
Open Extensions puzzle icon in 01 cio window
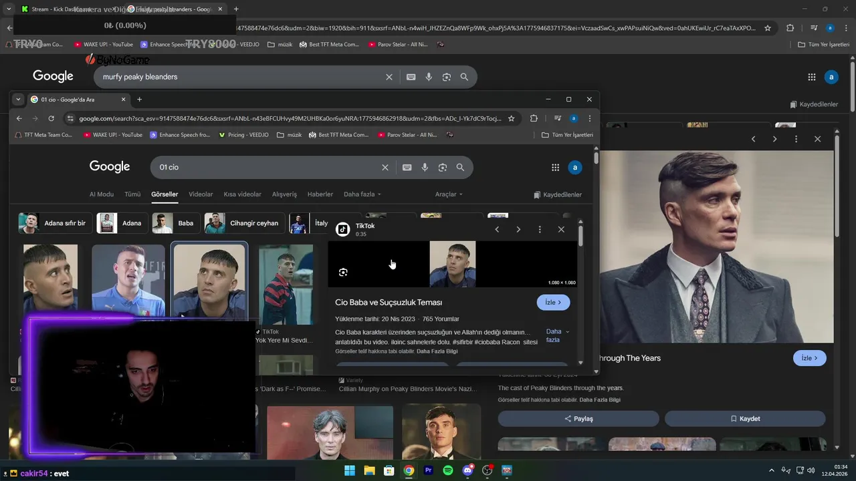[534, 118]
